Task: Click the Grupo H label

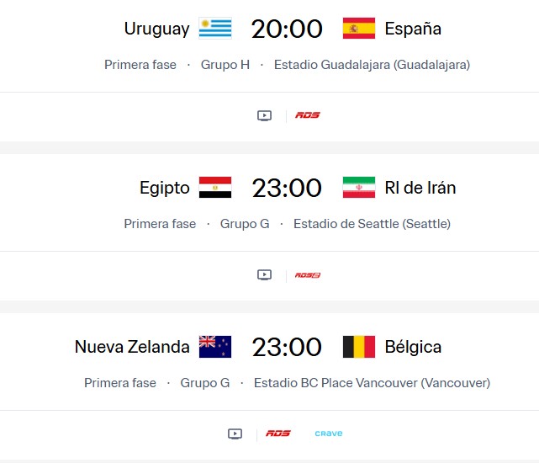Action: pyautogui.click(x=225, y=64)
